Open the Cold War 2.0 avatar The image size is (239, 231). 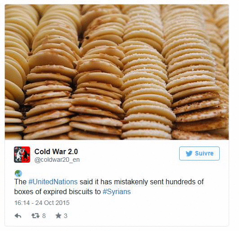click(22, 155)
